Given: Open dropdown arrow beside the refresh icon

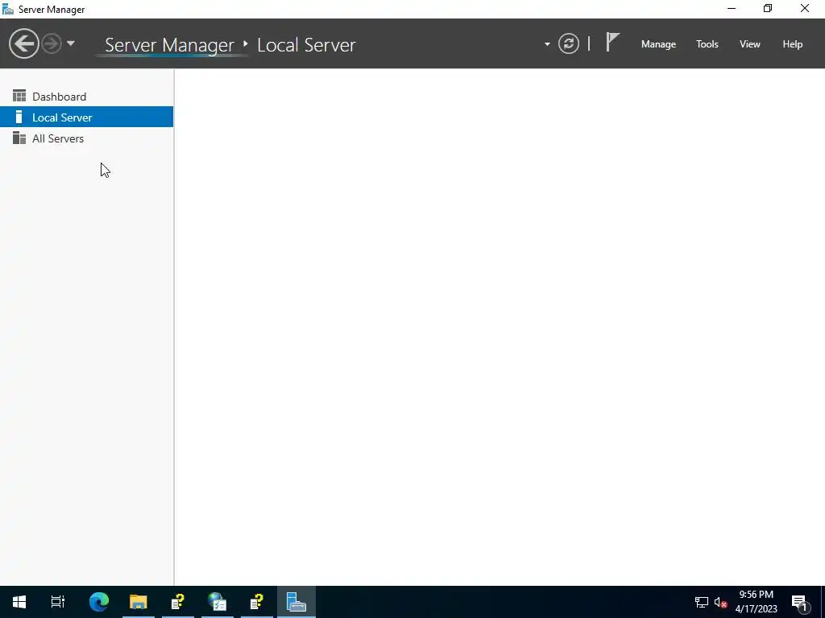Looking at the screenshot, I should 547,44.
